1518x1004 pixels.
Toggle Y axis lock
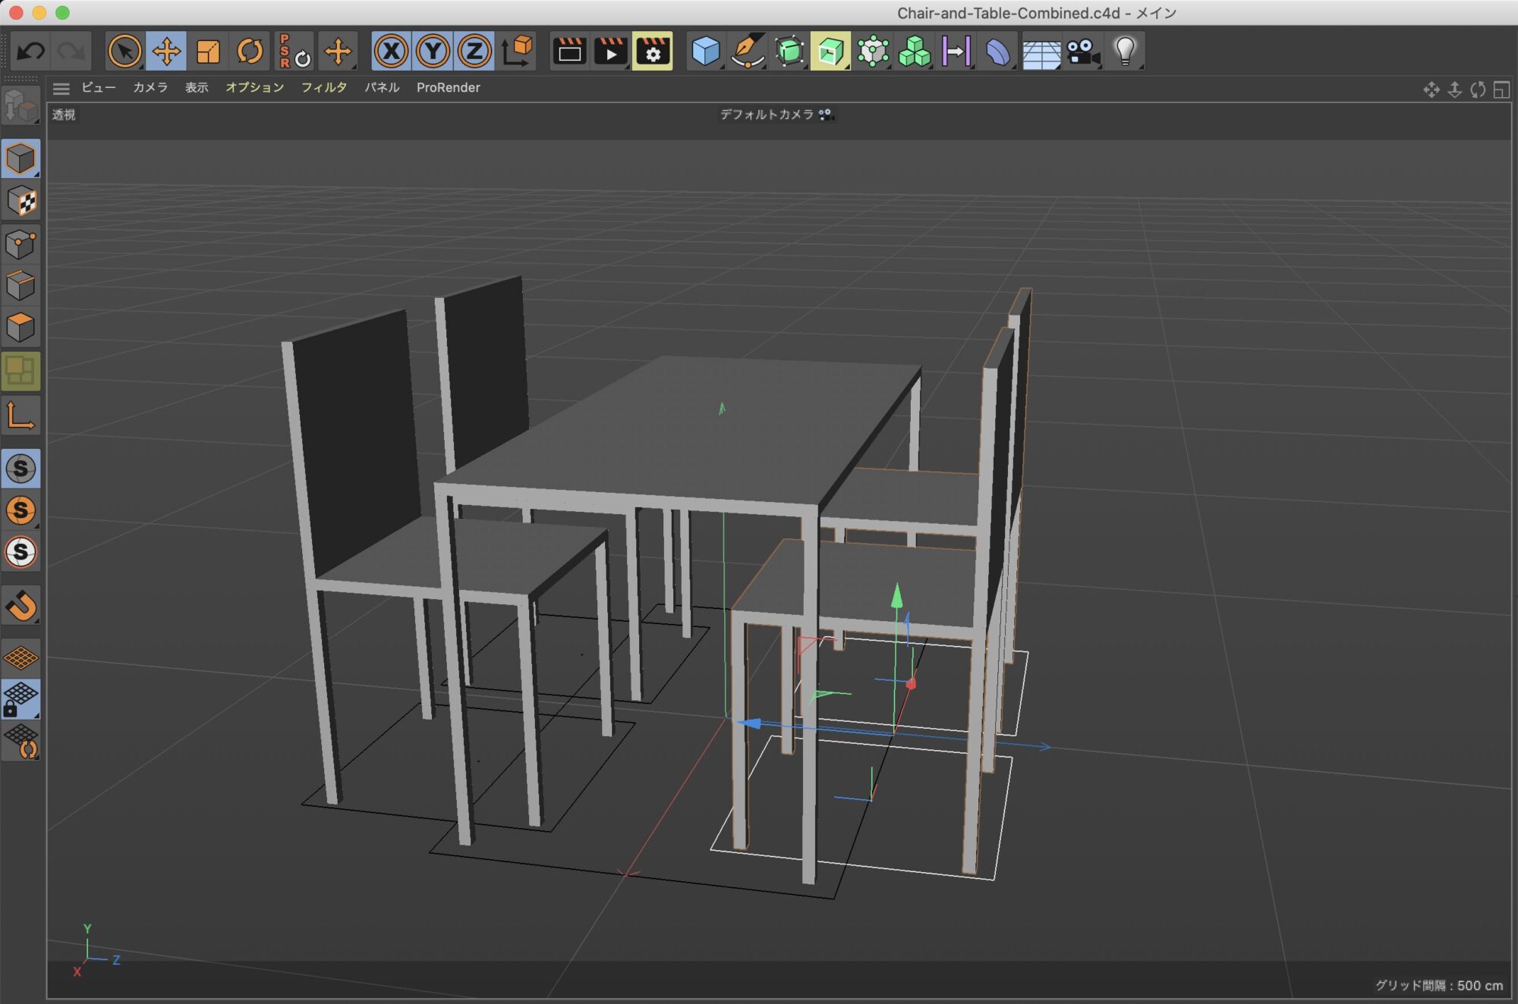[433, 52]
